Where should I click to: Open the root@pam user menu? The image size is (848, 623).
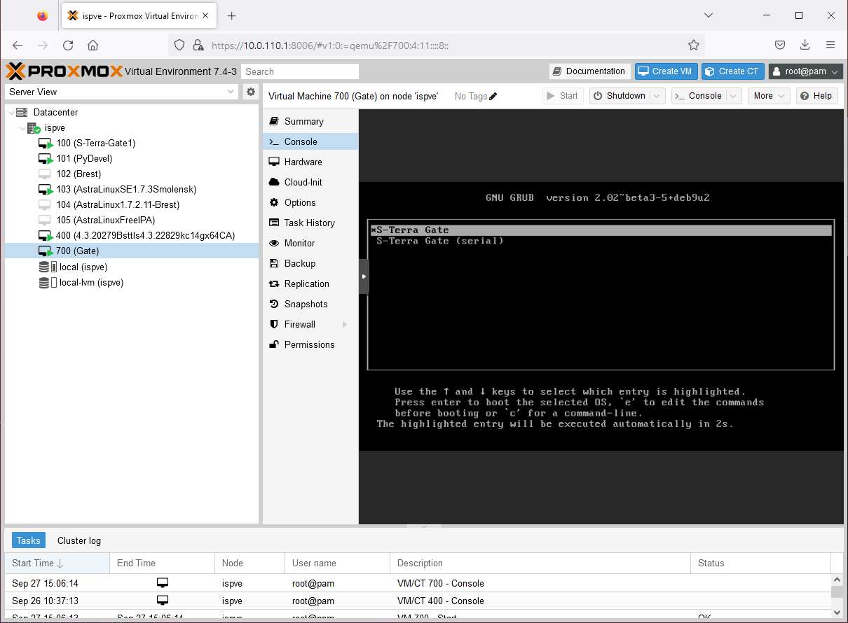point(806,71)
